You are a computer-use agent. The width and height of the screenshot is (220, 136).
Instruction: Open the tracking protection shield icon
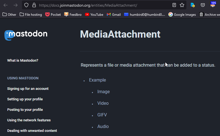pyautogui.click(x=26, y=5)
